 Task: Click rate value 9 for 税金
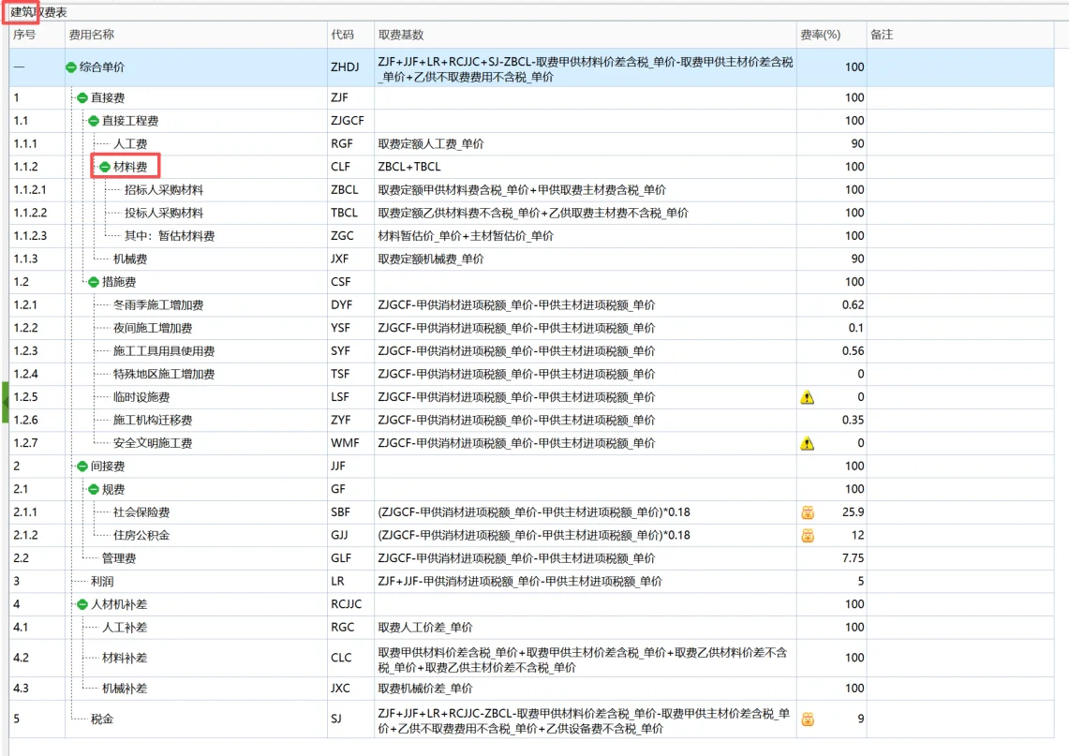pyautogui.click(x=861, y=719)
